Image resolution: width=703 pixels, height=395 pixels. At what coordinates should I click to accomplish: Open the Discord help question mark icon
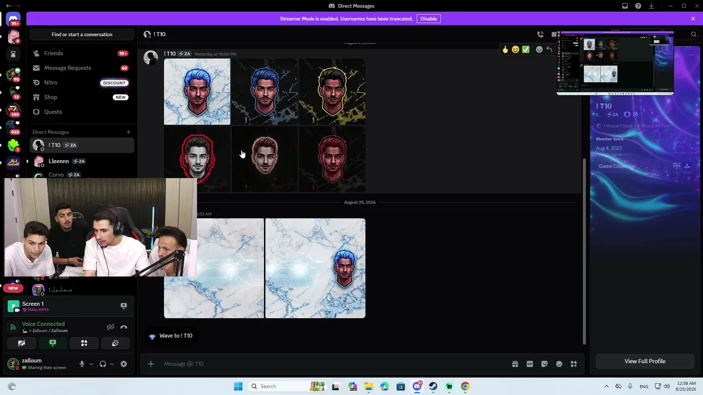(638, 6)
